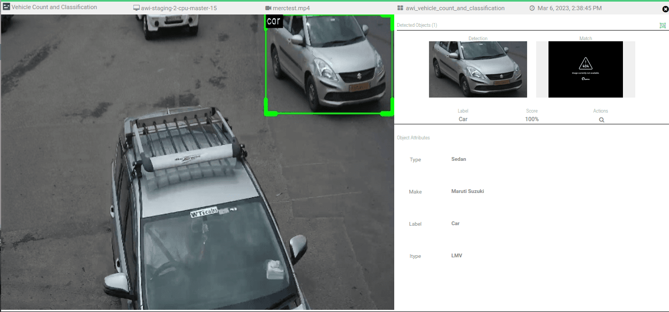
Task: Click the search icon under Actions
Action: coord(602,120)
